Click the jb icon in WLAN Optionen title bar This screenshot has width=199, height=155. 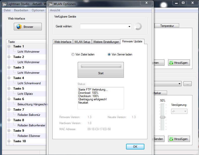(50, 4)
